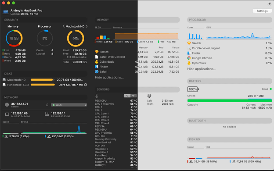Click the Macintosh HD disk icon

pyautogui.click(x=4, y=80)
